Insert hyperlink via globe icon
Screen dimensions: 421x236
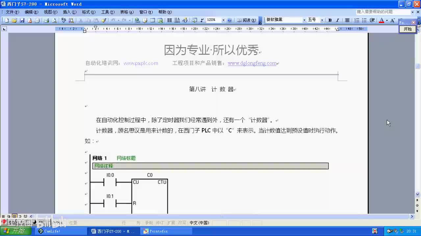point(137,20)
